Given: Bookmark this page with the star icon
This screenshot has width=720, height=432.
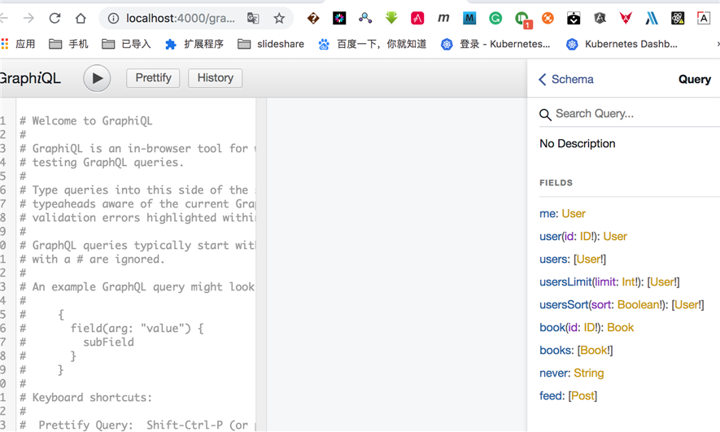Looking at the screenshot, I should coord(279,19).
